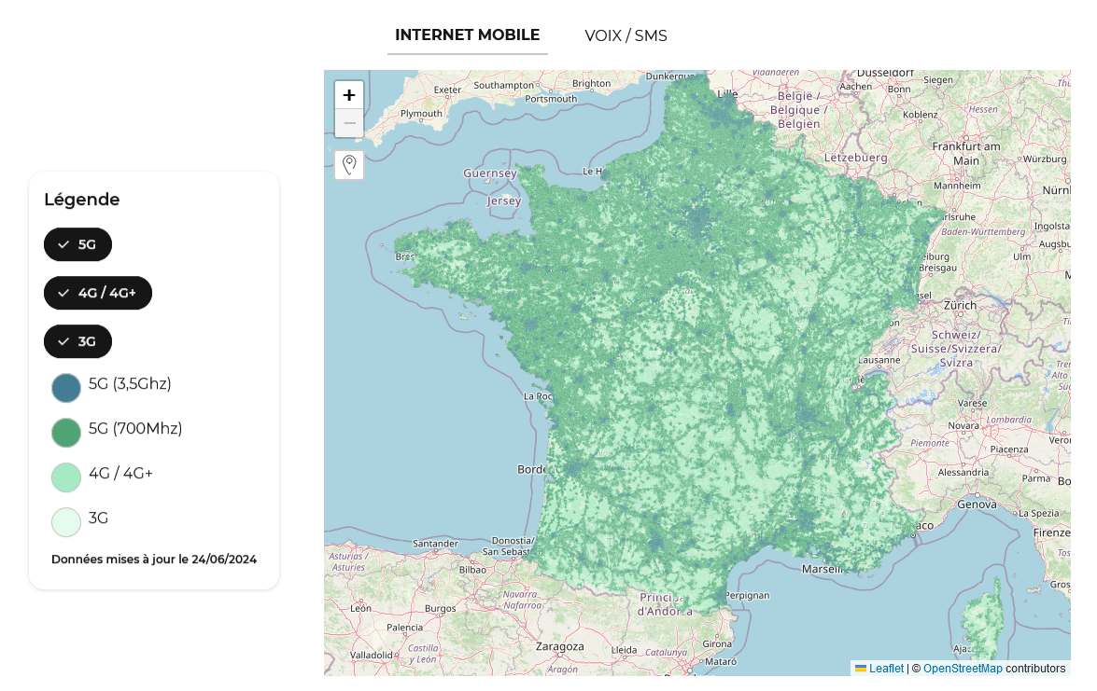Image resolution: width=1097 pixels, height=691 pixels.
Task: Click Plymouth on the map
Action: click(421, 113)
